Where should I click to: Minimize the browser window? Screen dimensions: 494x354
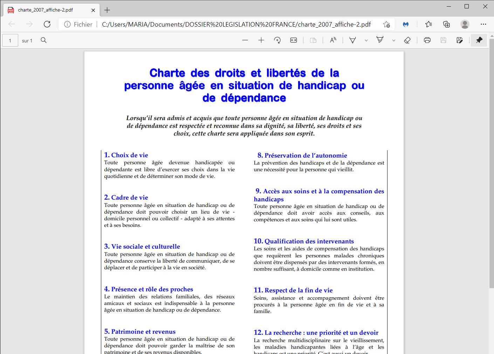[x=449, y=6]
